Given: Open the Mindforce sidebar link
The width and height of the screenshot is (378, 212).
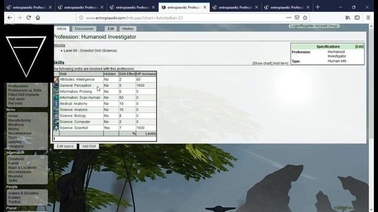Looking at the screenshot, I should (x=16, y=124).
